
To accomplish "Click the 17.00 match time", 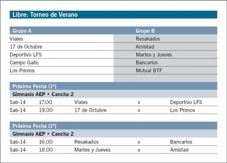I will [x=46, y=102].
